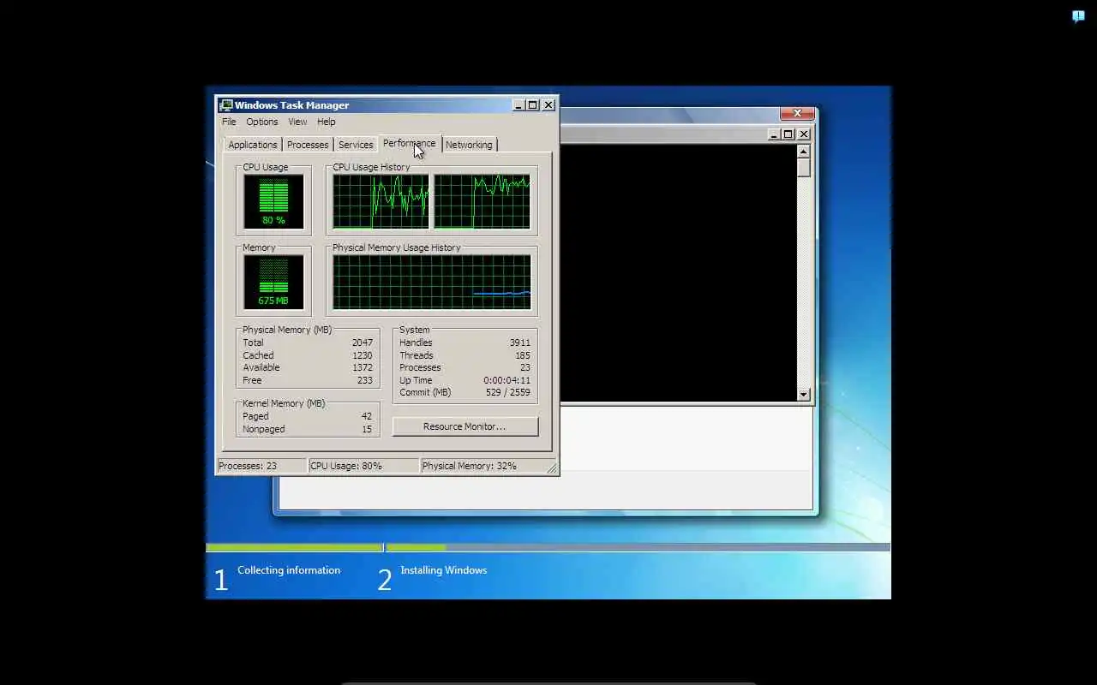Click the Total physical memory value 2047
The height and width of the screenshot is (685, 1097).
point(363,342)
